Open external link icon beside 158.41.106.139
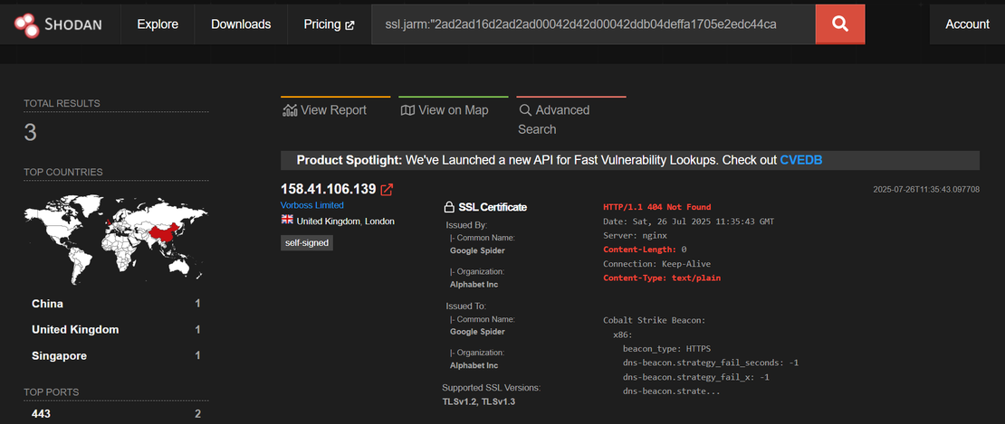Screen dimensions: 1005x424 [x=387, y=190]
